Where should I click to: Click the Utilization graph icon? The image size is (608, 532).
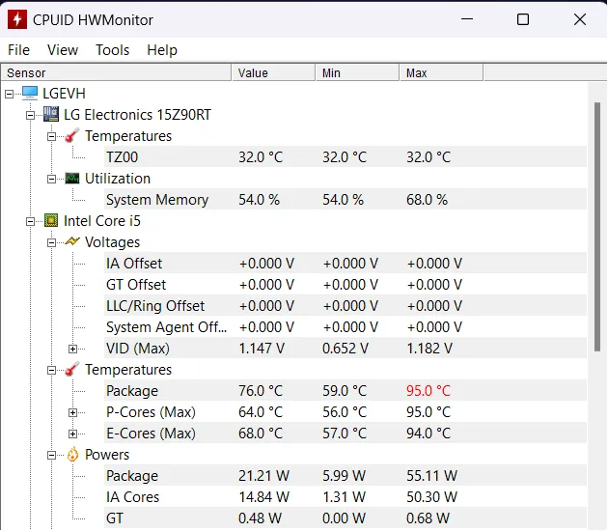72,179
